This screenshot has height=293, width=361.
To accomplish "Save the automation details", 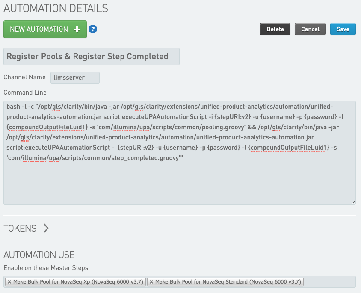I will (x=343, y=29).
